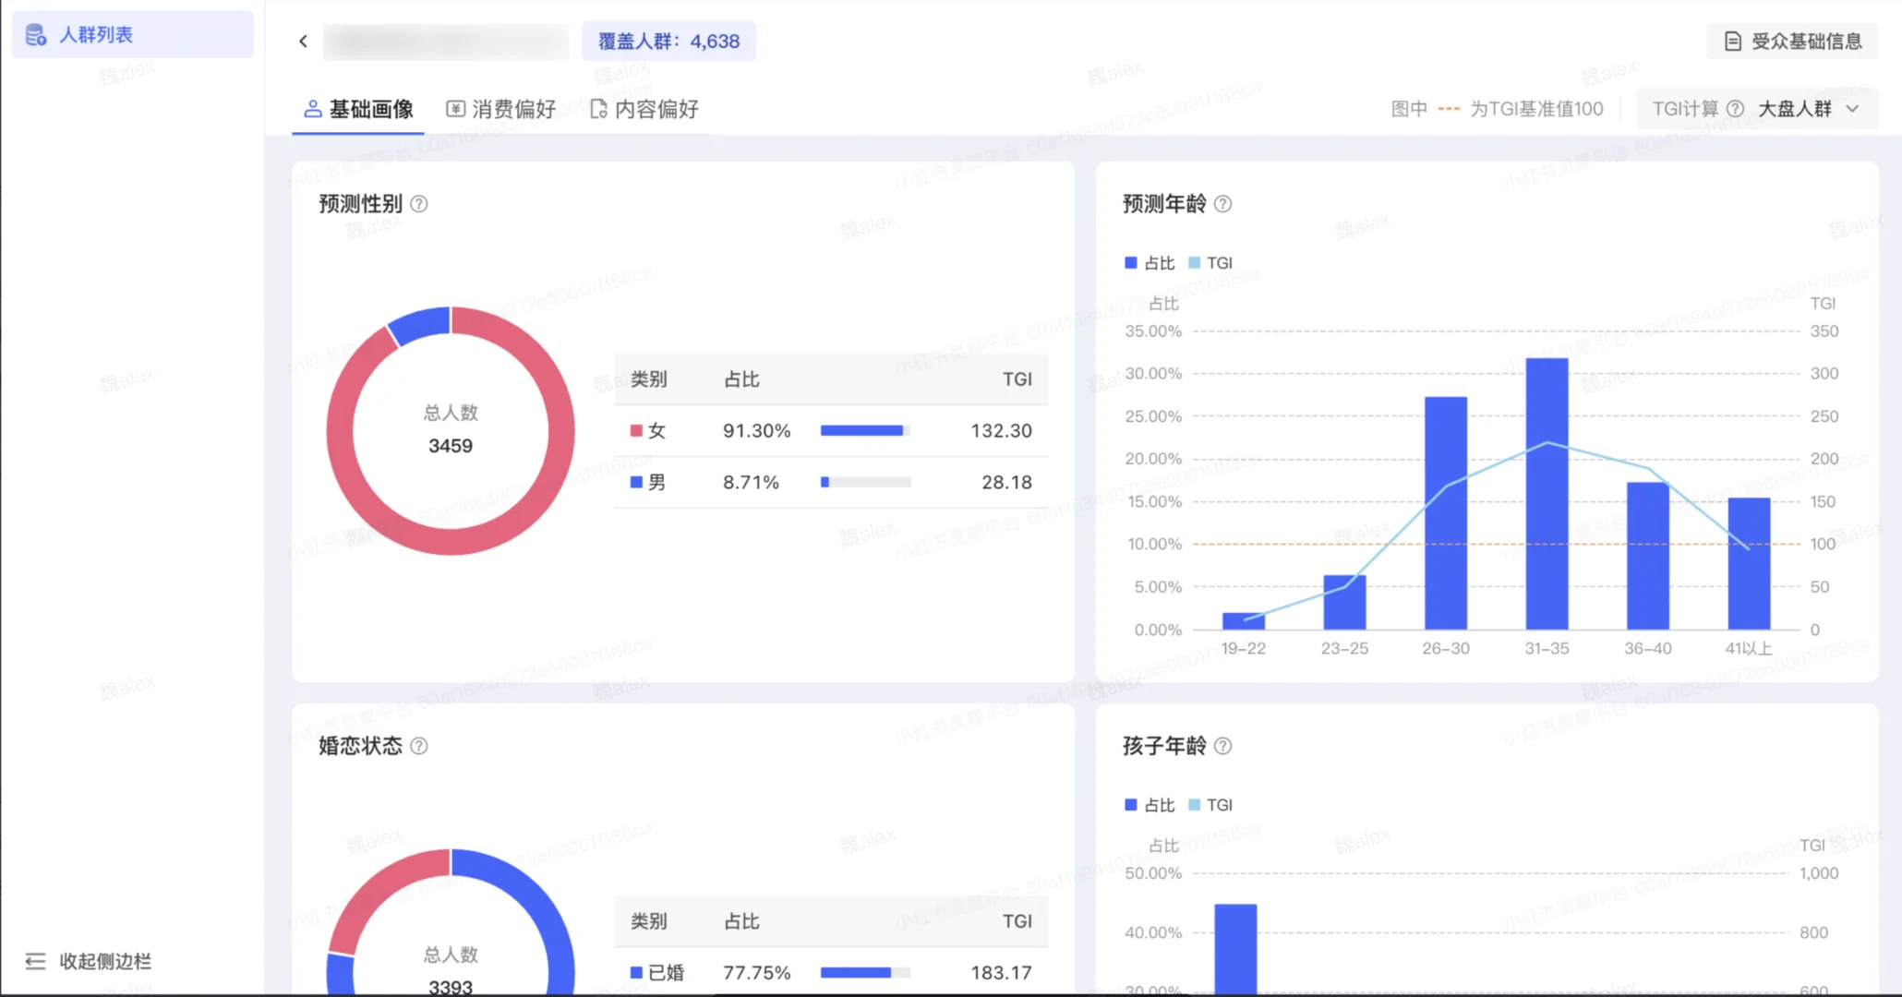Screen dimensions: 1902x997
Task: Click the help icon next to TGI计算
Action: [x=1735, y=109]
